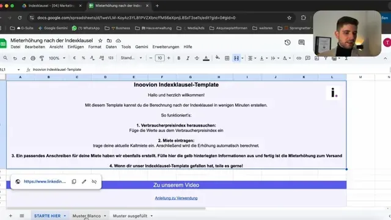Star the document title

pyautogui.click(x=100, y=40)
